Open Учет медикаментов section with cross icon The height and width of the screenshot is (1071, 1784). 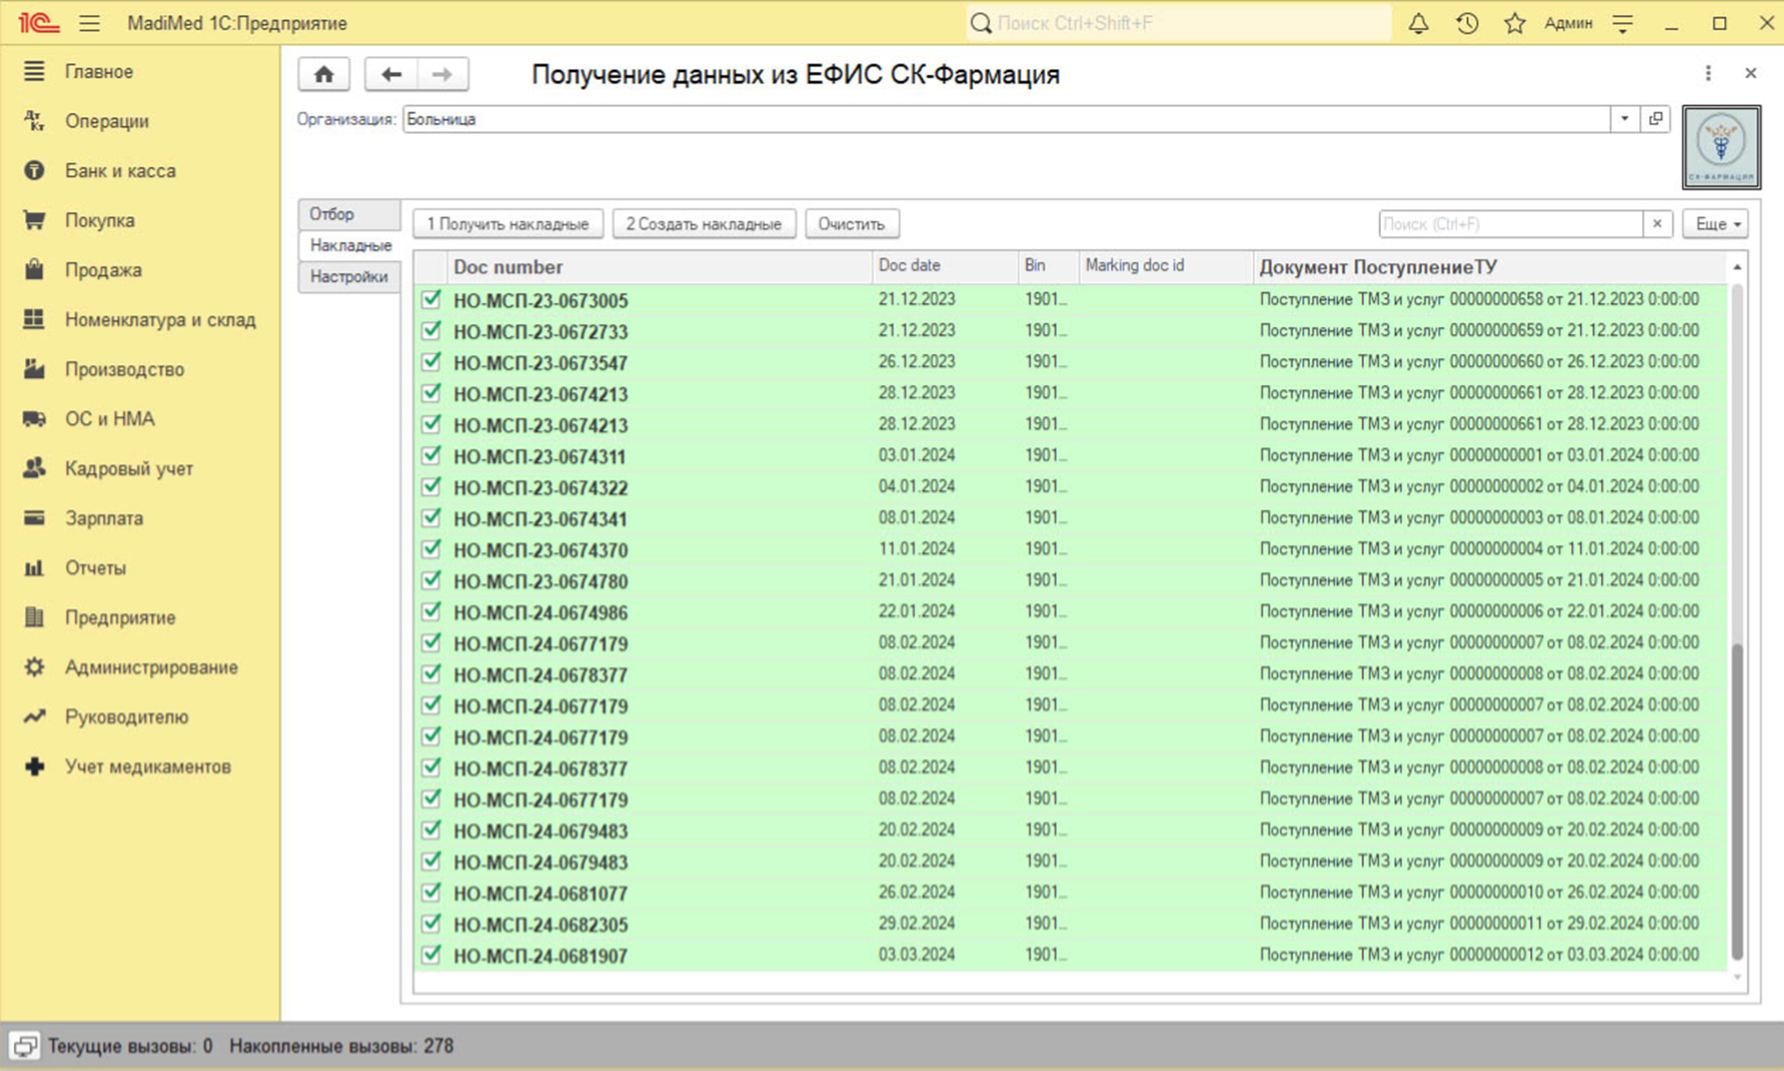[x=147, y=766]
